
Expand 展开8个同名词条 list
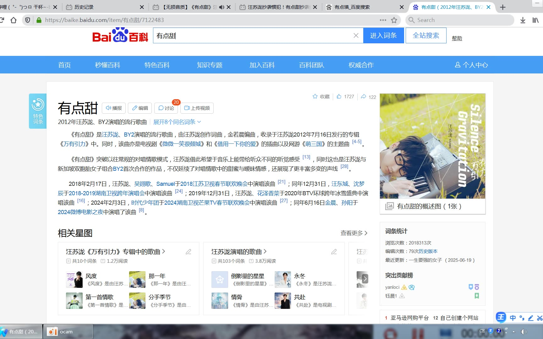(177, 122)
